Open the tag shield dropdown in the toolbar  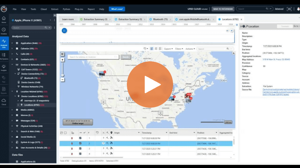146,49
